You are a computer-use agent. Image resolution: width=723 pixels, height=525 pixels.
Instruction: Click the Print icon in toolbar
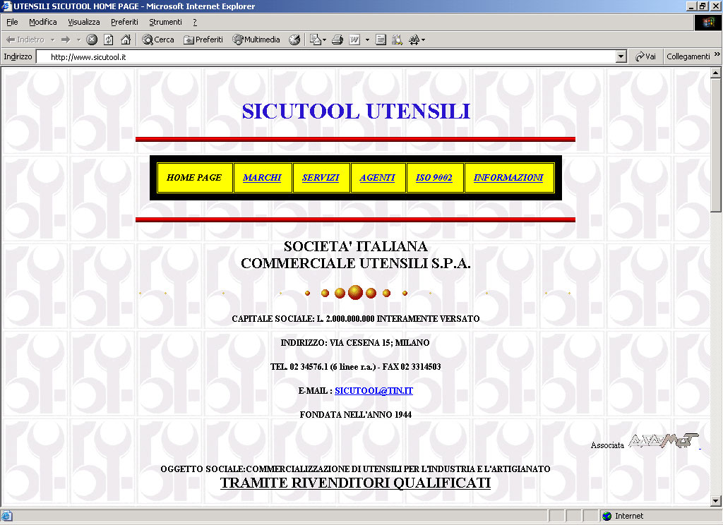pyautogui.click(x=337, y=40)
